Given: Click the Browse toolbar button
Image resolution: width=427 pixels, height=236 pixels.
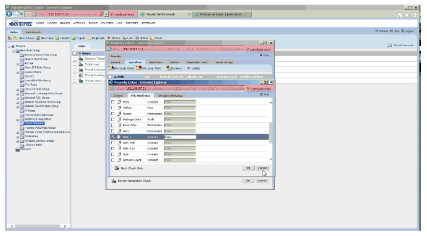Looking at the screenshot, I should (174, 68).
